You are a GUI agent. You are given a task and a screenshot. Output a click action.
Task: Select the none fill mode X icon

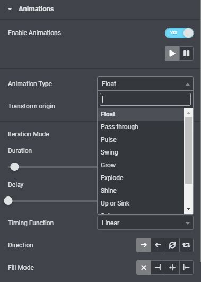click(144, 268)
